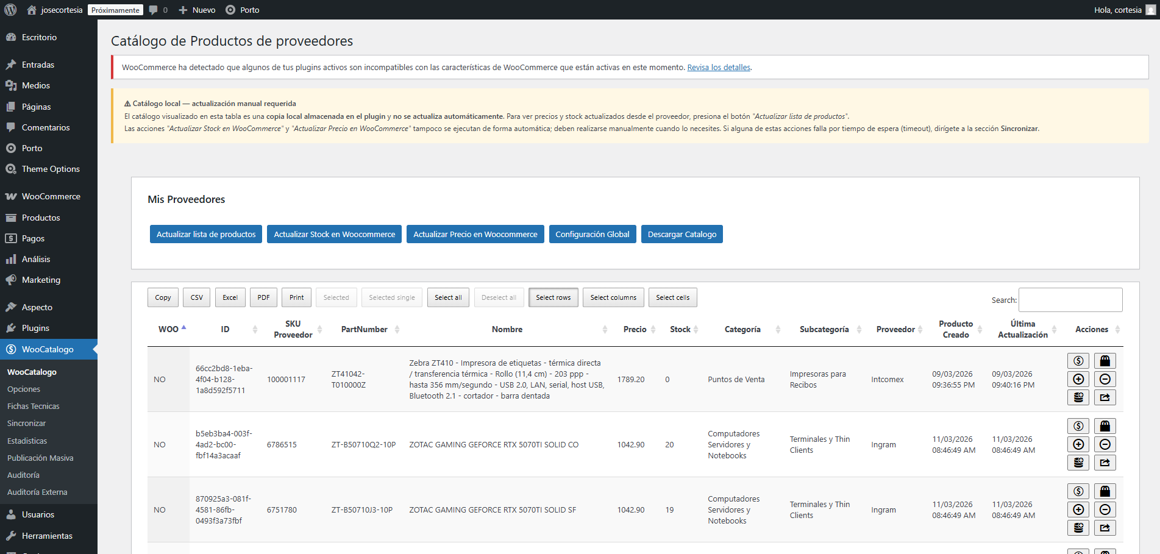The width and height of the screenshot is (1160, 554).
Task: Sort the table by the Precio column
Action: tap(635, 329)
